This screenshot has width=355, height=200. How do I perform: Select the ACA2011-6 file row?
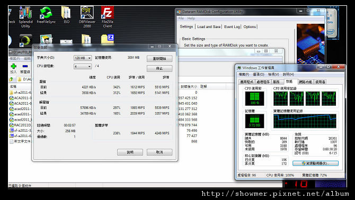click(20, 104)
